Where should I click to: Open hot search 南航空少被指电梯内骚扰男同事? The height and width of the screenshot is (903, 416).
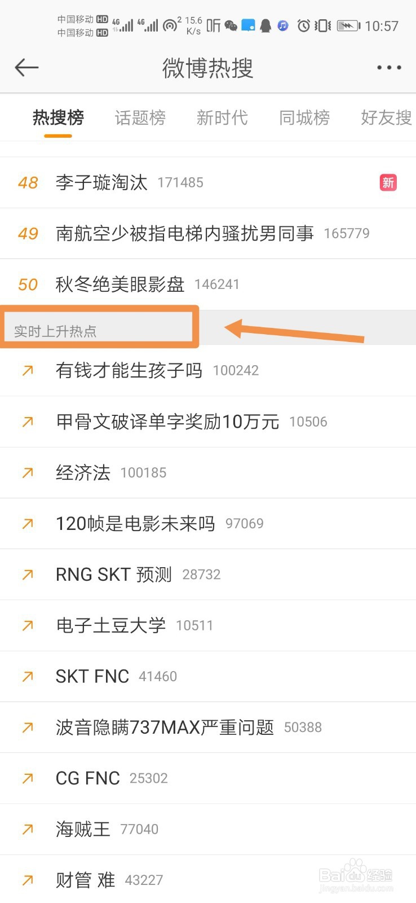(x=208, y=234)
